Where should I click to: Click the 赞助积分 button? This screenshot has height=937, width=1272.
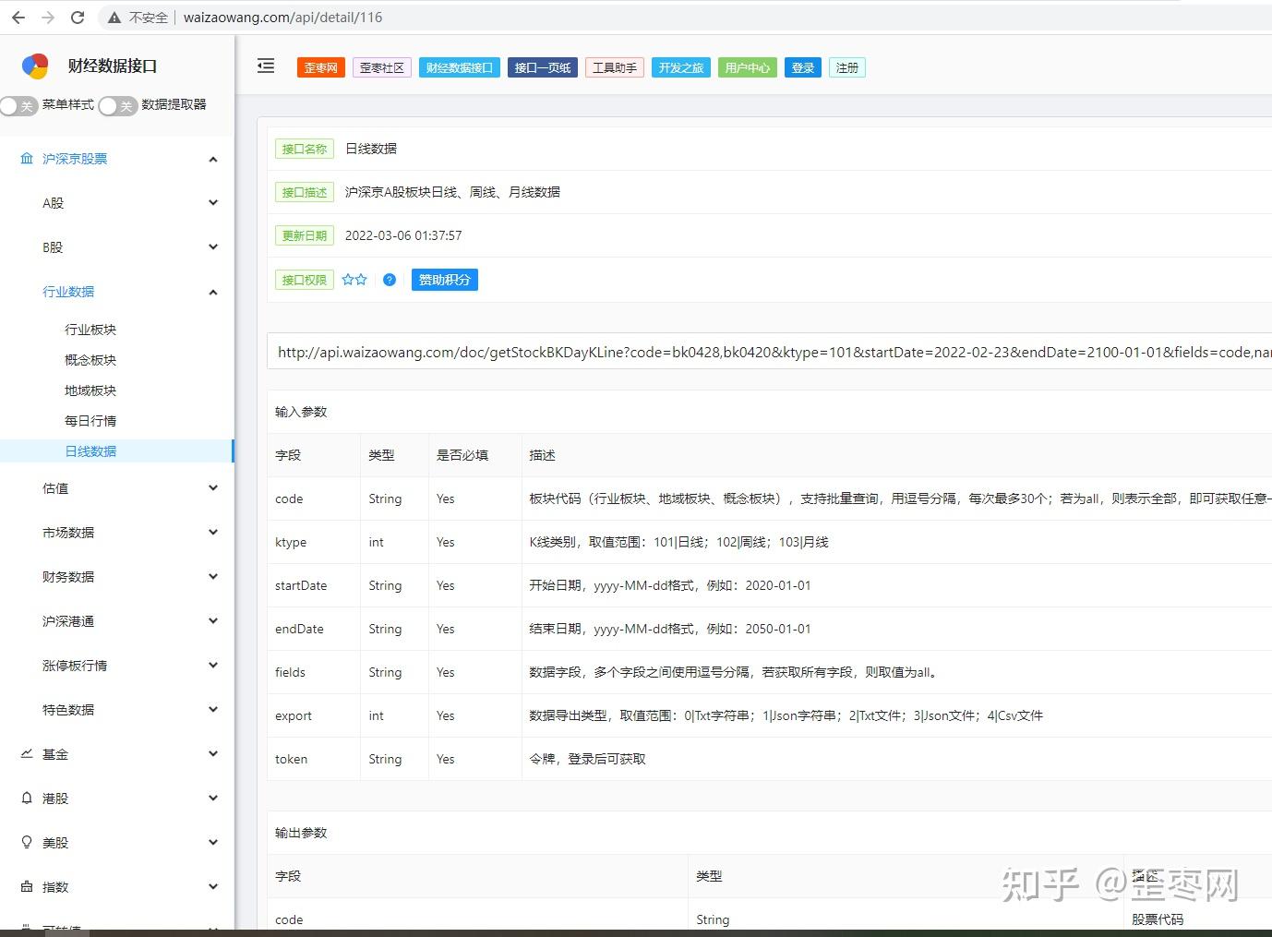click(444, 280)
